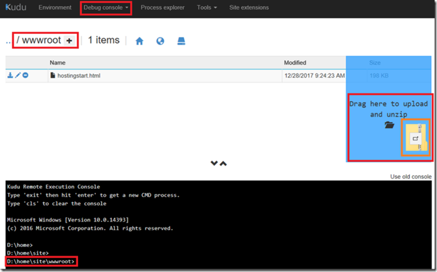The height and width of the screenshot is (272, 437).
Task: Delete hostingstart.html using the minus icon
Action: point(26,75)
